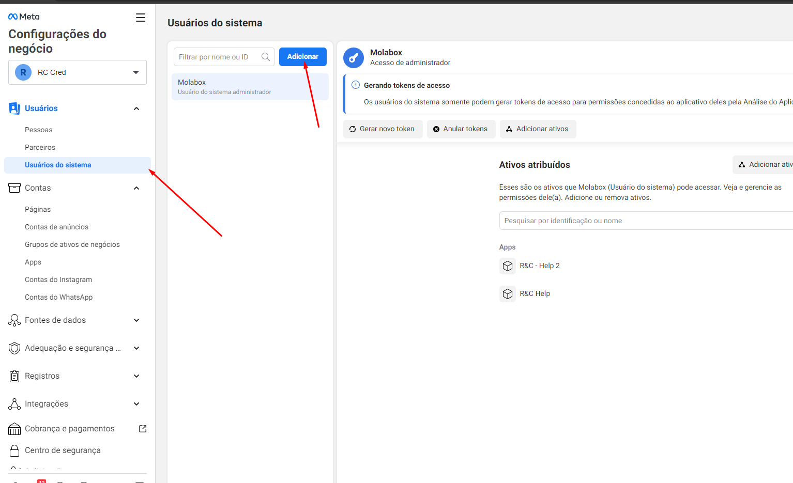The image size is (793, 483).
Task: Collapse the Contas section chevron
Action: (x=136, y=188)
